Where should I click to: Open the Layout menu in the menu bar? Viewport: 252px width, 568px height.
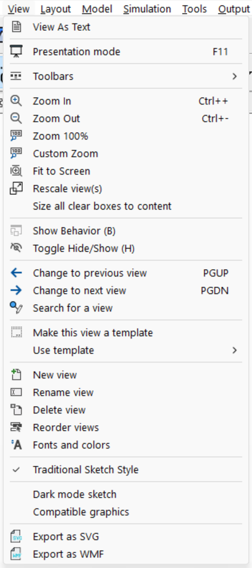(x=55, y=8)
